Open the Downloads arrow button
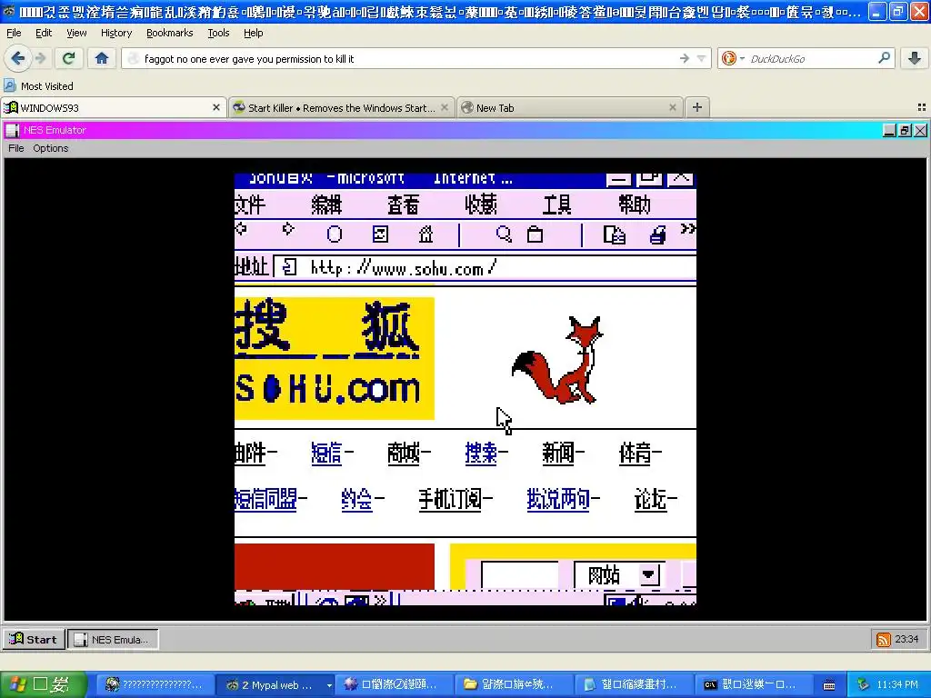The width and height of the screenshot is (931, 698). (x=915, y=58)
